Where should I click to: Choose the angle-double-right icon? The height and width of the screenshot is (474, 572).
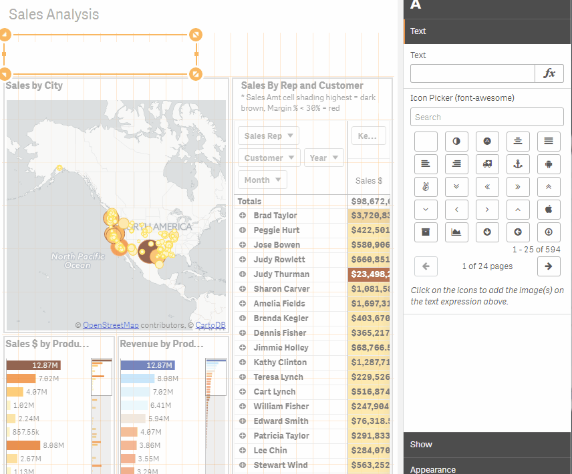pos(518,186)
